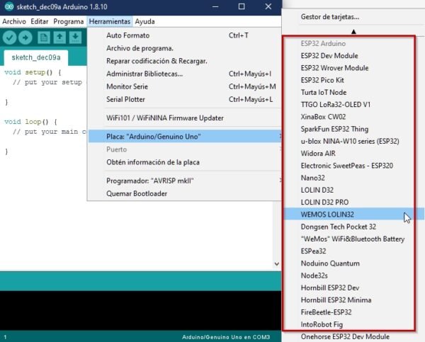
Task: Select the sketch_dec09a tab
Action: (36, 57)
